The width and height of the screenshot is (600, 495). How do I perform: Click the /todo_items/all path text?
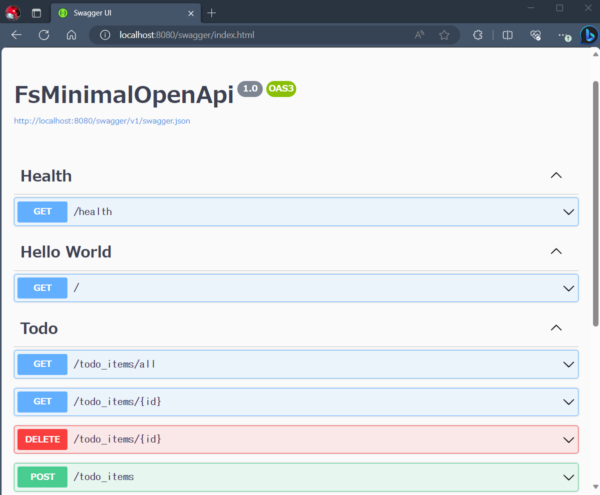115,364
